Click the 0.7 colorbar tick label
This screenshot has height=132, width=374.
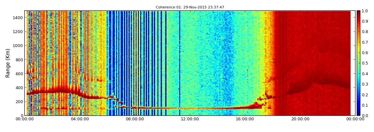pos(365,42)
